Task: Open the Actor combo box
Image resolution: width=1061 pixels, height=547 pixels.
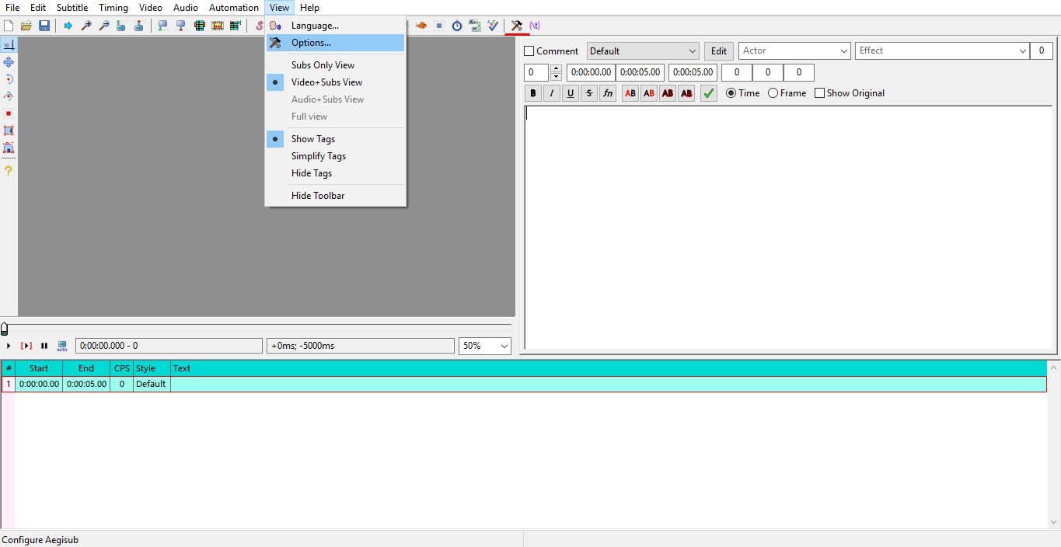Action: point(843,51)
